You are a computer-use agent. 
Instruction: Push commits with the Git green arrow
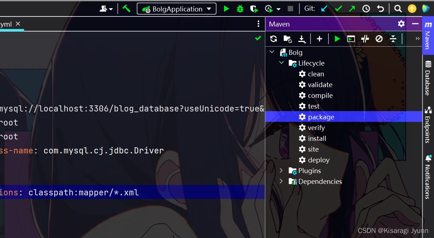point(352,9)
